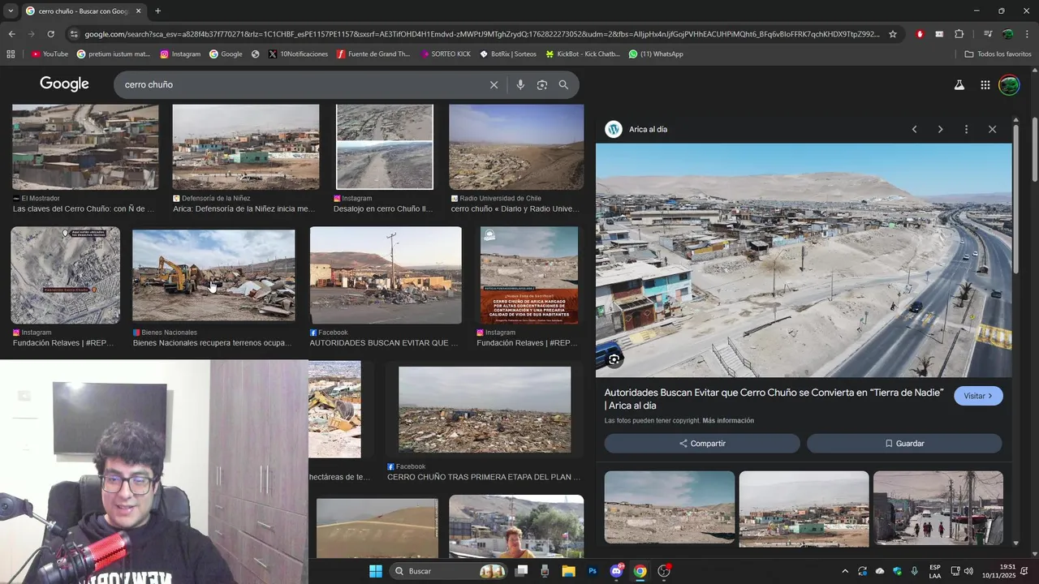Show hidden system tray icons
Image resolution: width=1039 pixels, height=584 pixels.
(x=844, y=571)
